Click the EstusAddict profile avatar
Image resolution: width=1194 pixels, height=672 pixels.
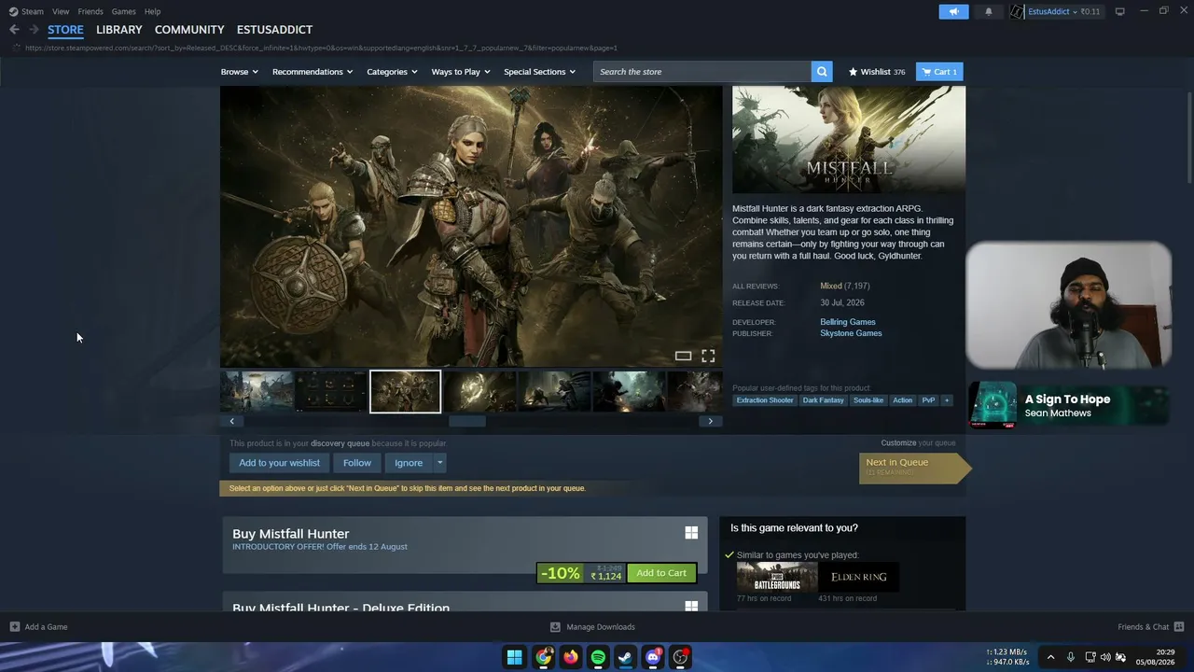1017,11
